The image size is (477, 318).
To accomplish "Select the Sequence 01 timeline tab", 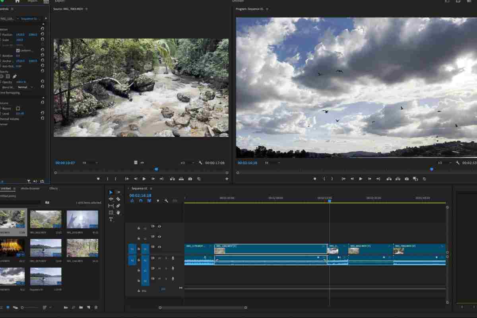I will pos(140,188).
